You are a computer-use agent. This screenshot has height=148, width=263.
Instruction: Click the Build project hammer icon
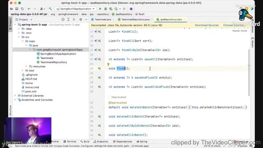coord(50,9)
